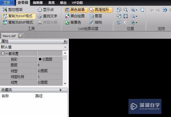The width and height of the screenshot is (171, 117).
Task: Open the 文件 menu
Action: 7,2
